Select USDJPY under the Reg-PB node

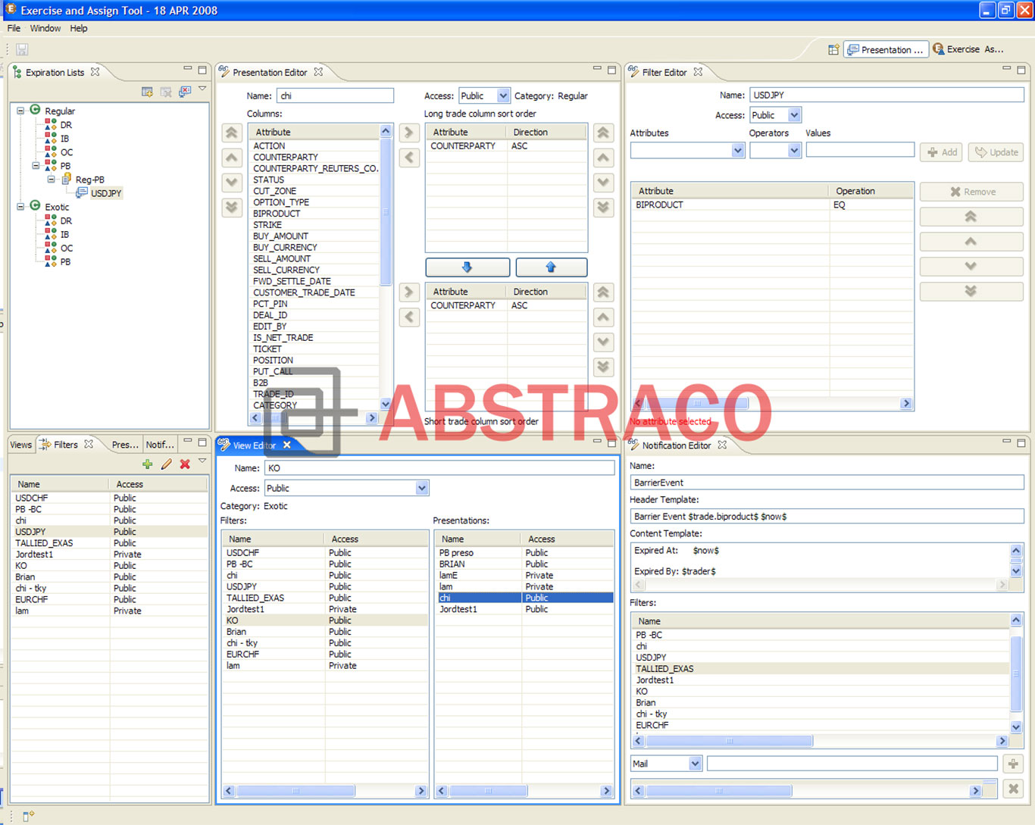106,193
